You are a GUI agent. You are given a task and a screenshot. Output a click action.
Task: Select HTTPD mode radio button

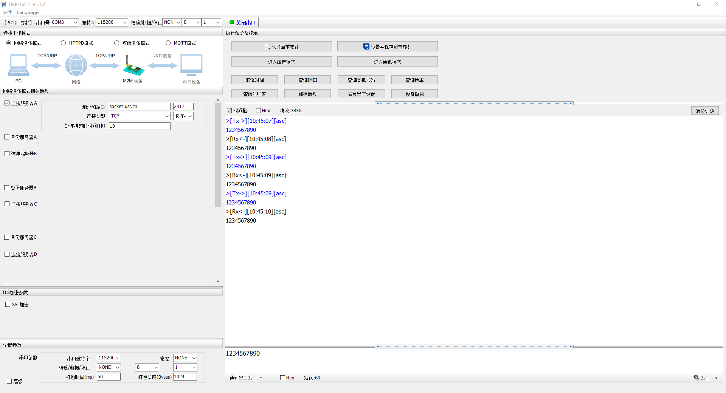[64, 43]
